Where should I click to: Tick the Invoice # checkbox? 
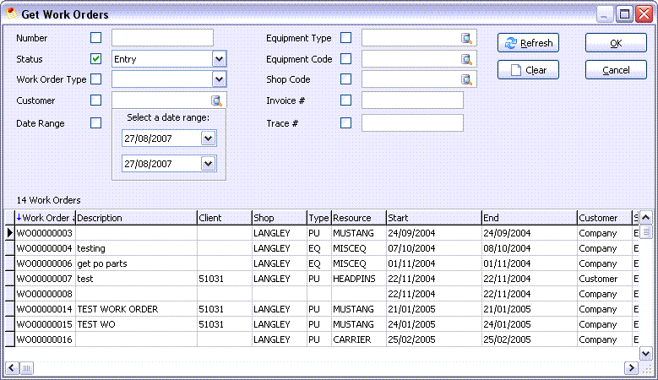(345, 100)
